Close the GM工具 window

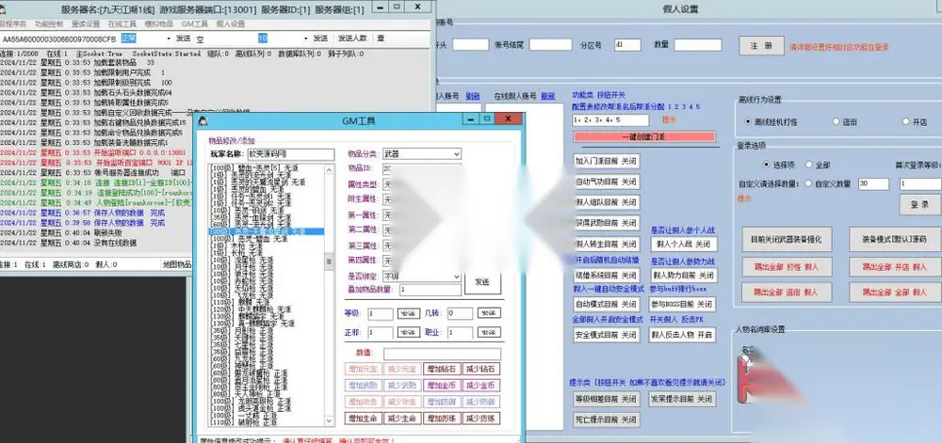tap(507, 119)
